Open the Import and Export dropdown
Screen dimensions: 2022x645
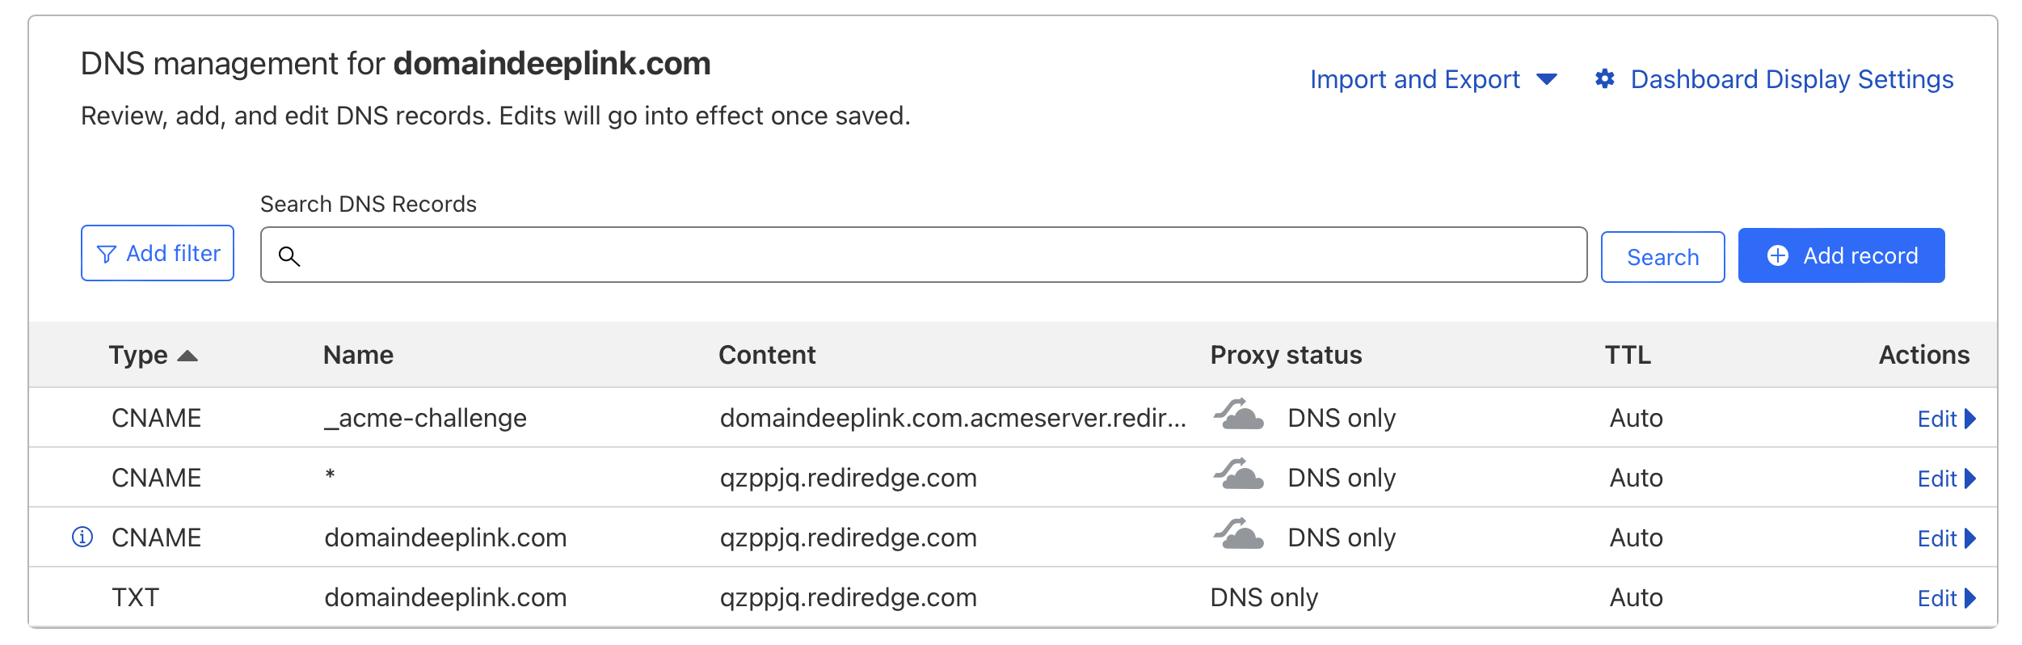pos(1433,79)
